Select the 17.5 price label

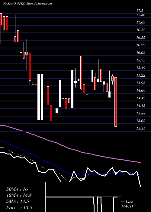tap(140, 11)
